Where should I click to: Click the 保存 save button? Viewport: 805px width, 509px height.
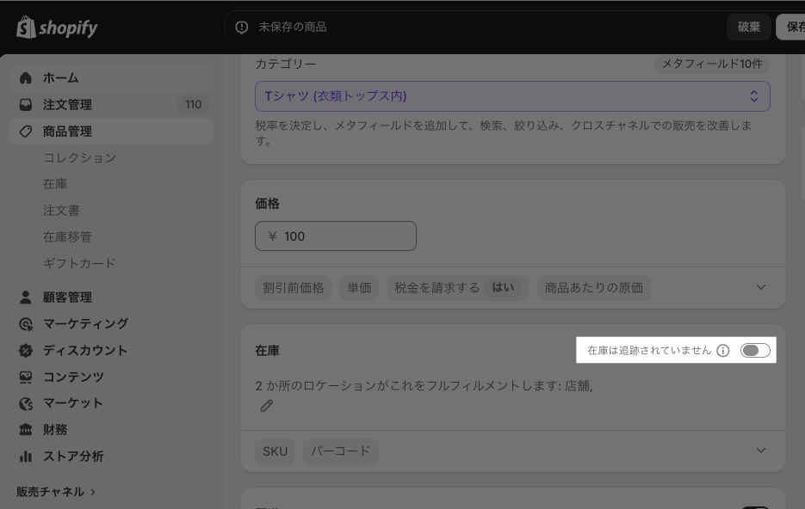tap(790, 28)
